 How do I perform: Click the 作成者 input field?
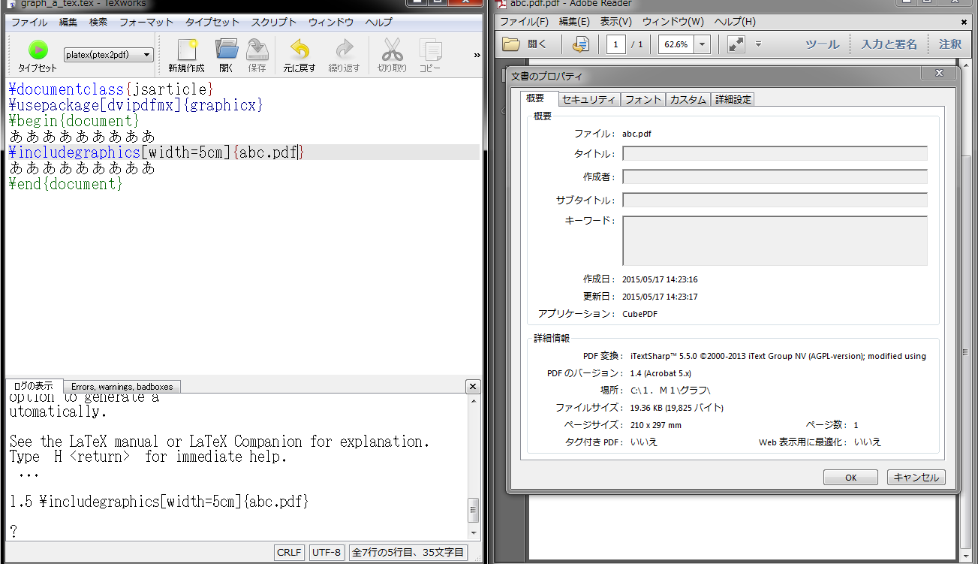775,176
